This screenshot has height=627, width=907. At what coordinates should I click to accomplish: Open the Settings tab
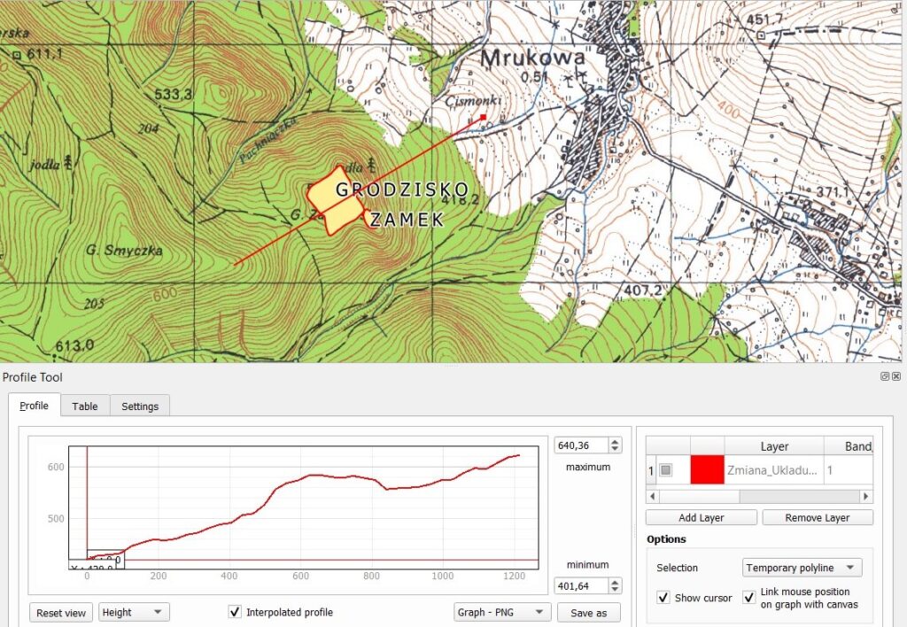click(140, 406)
